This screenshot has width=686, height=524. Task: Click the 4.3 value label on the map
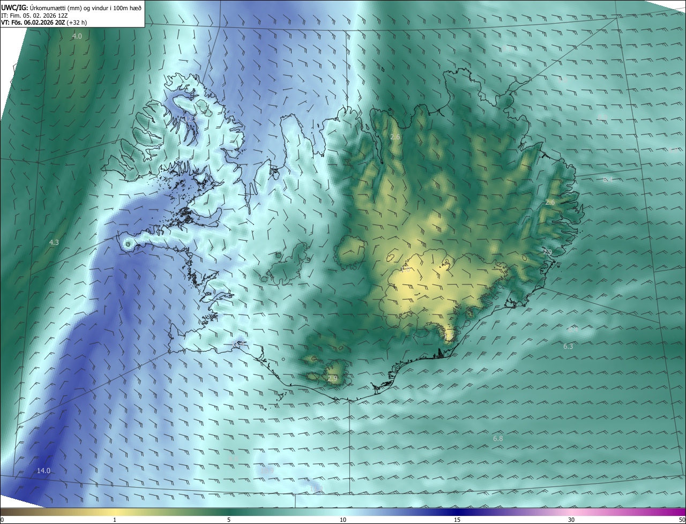coord(54,243)
